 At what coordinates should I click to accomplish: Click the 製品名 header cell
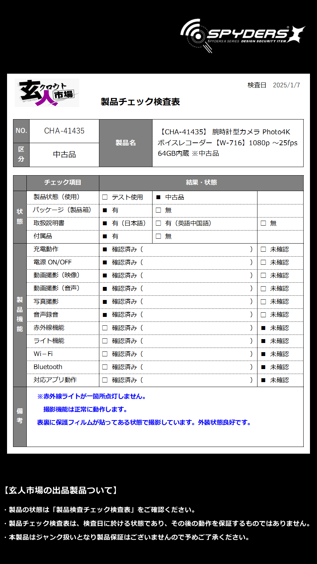(126, 143)
